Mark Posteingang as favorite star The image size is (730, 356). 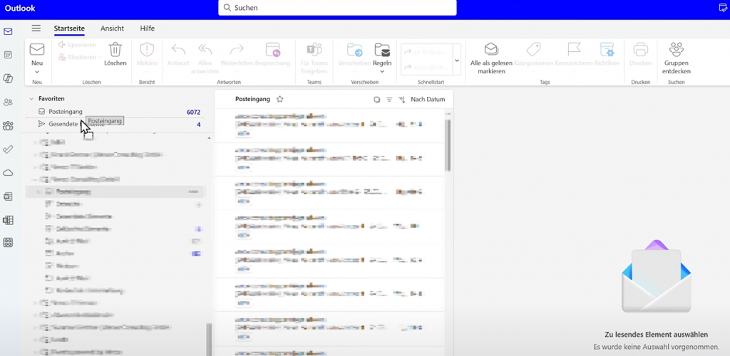click(279, 99)
